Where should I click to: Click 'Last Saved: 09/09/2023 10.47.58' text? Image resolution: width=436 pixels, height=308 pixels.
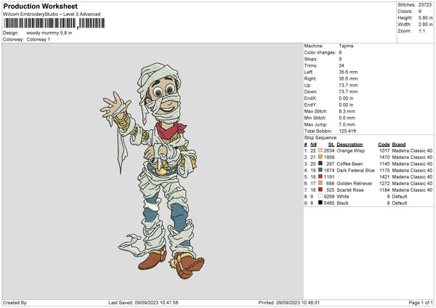pyautogui.click(x=143, y=302)
